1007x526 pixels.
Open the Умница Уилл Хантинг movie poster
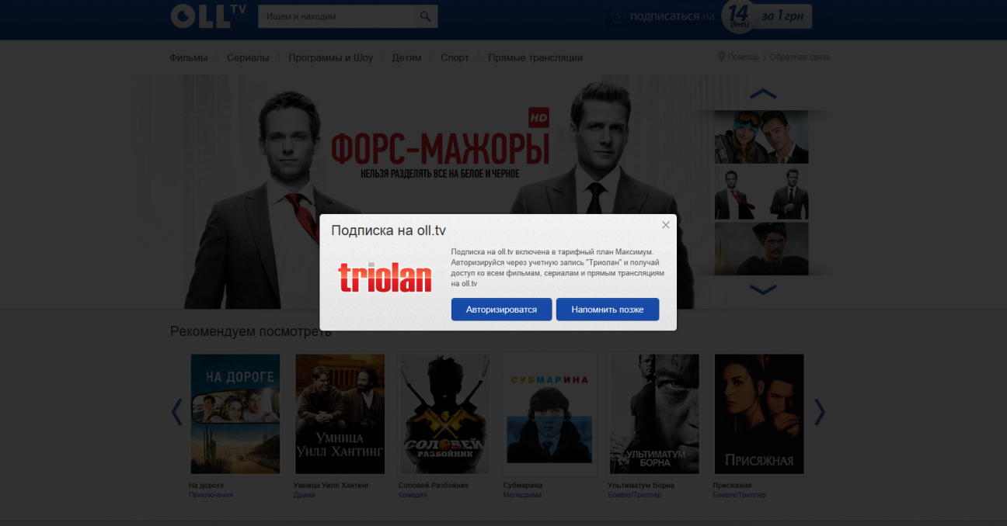click(x=340, y=414)
